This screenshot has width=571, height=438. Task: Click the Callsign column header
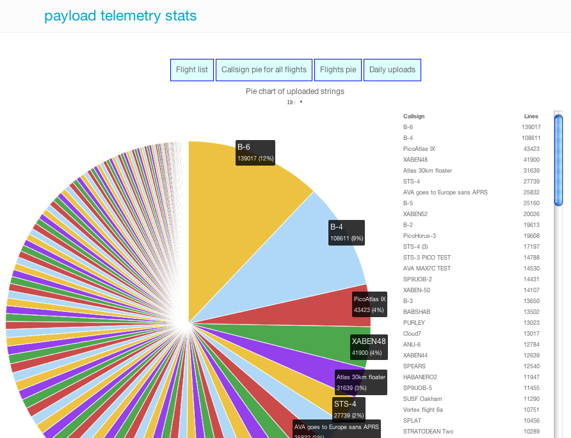(x=414, y=116)
